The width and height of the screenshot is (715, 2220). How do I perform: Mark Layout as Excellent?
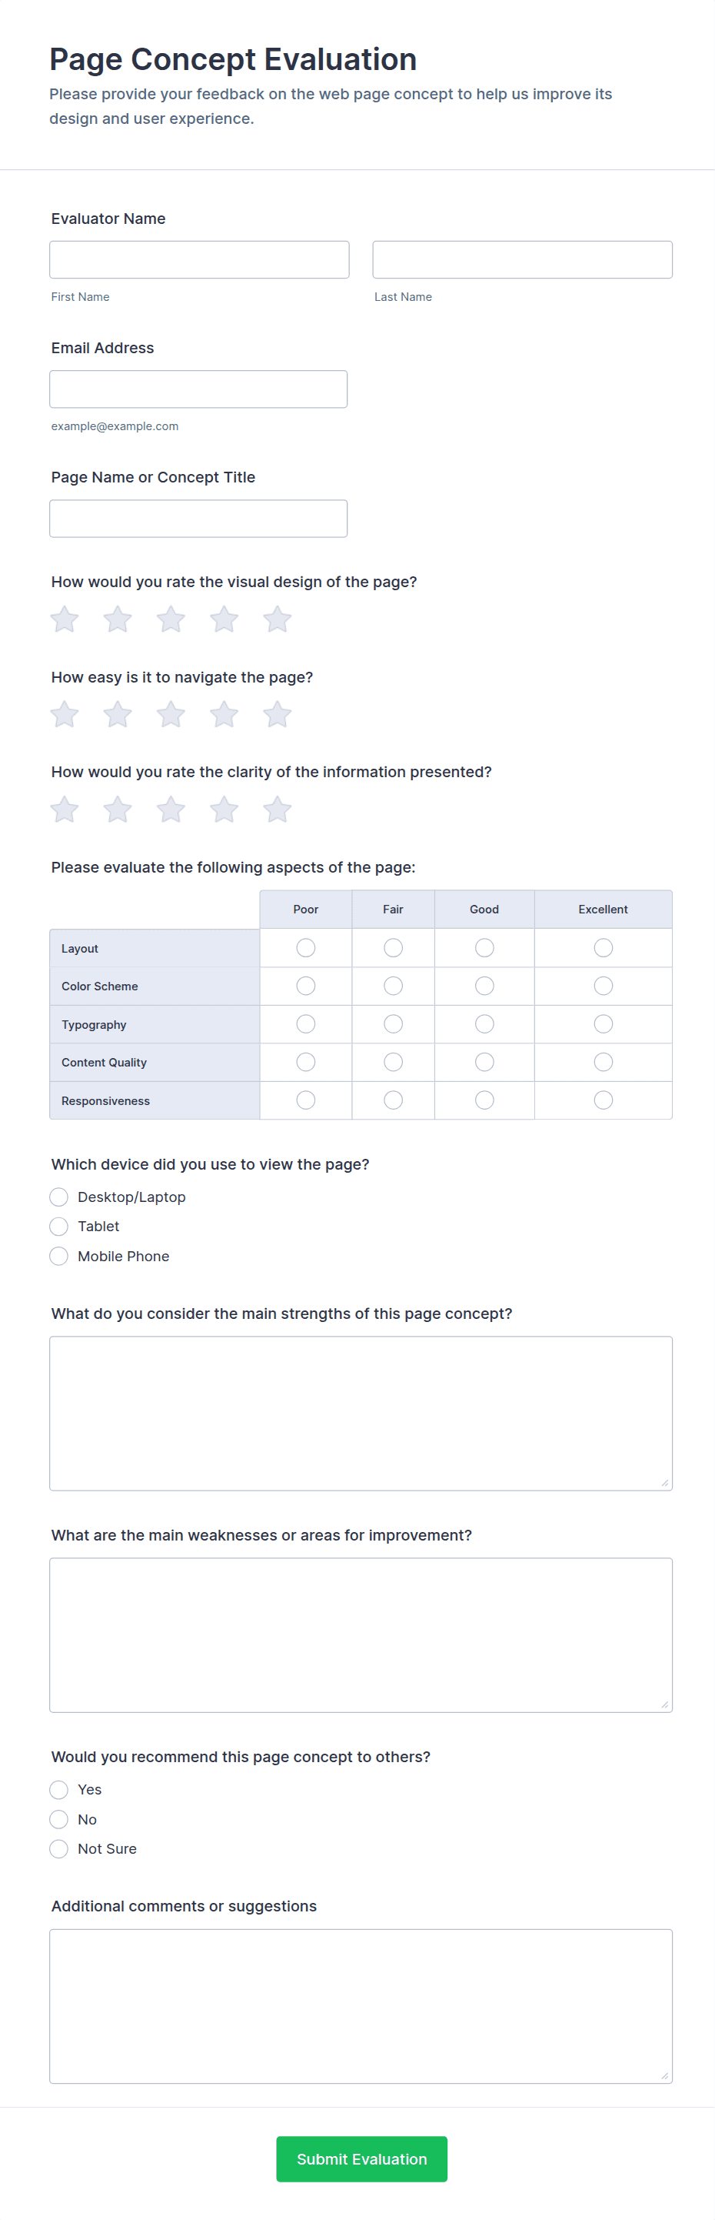tap(603, 948)
